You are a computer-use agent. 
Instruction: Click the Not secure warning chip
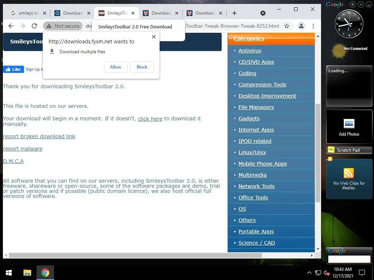pos(63,26)
